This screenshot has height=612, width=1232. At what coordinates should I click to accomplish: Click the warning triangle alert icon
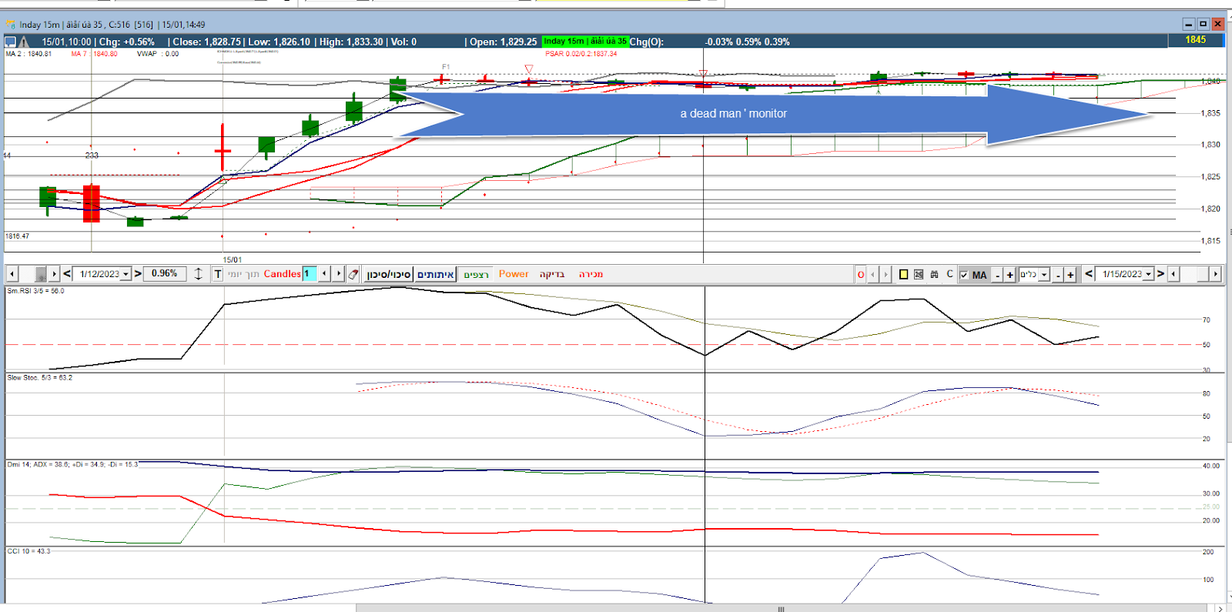point(24,42)
